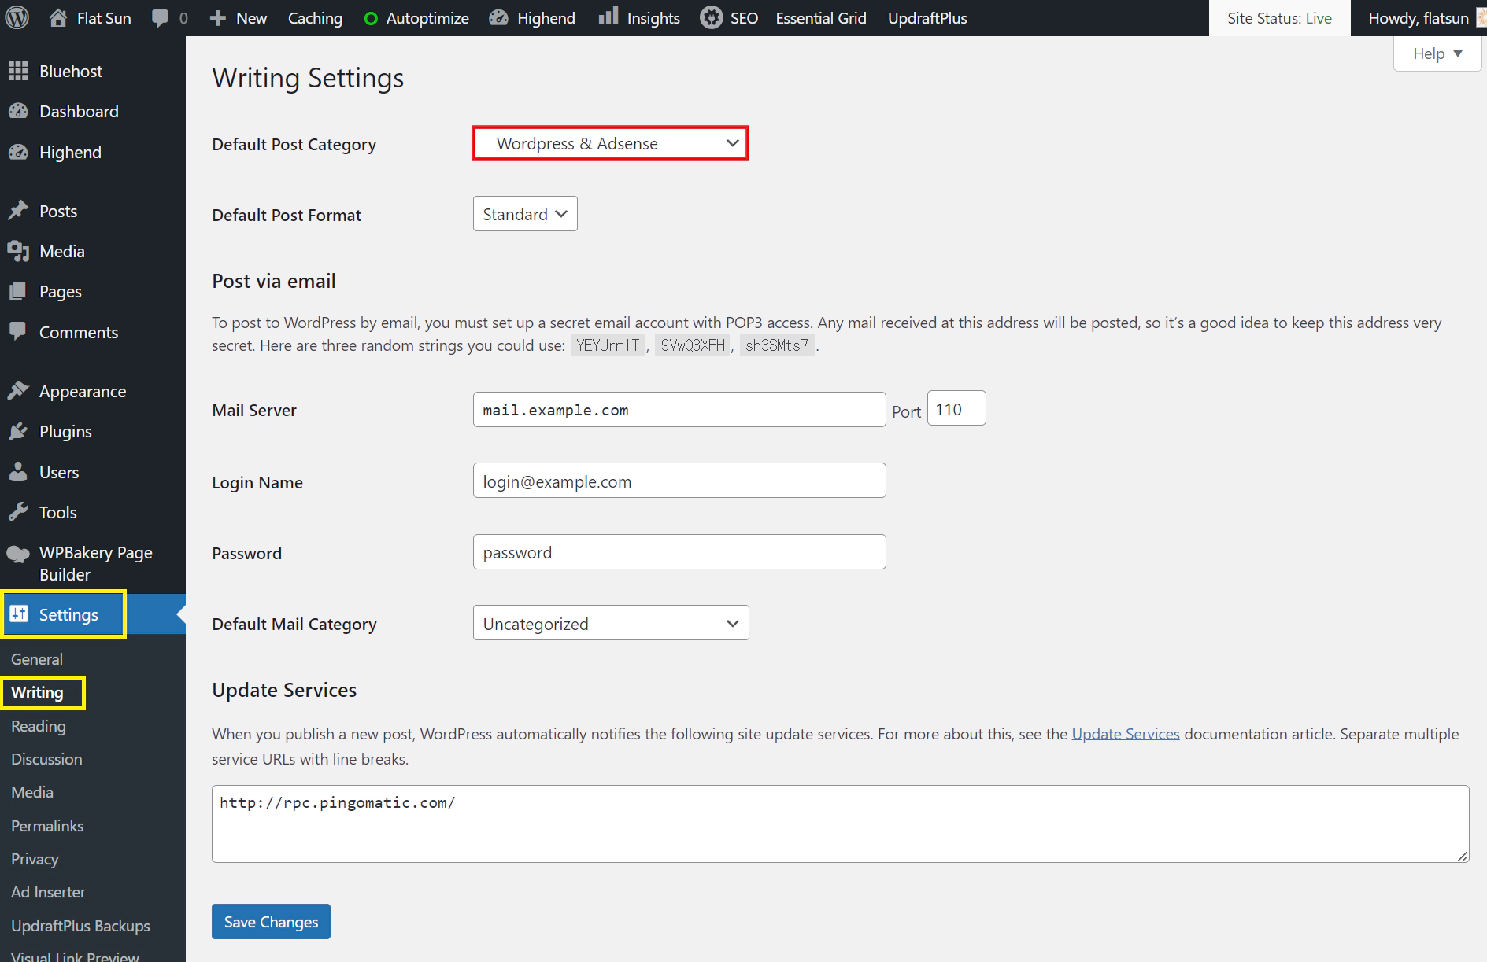The image size is (1487, 962).
Task: Click the Update Services URL textarea
Action: [x=840, y=824]
